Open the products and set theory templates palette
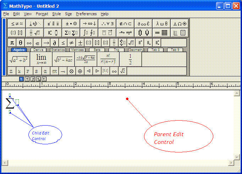 click(143, 33)
